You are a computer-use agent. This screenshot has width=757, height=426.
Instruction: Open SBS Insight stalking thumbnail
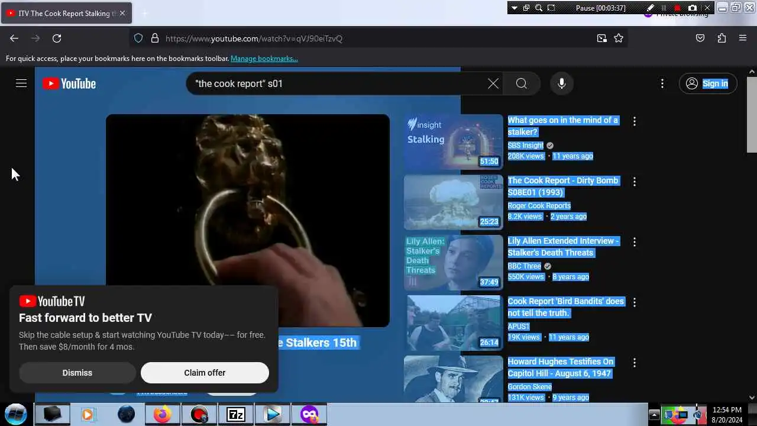click(454, 142)
